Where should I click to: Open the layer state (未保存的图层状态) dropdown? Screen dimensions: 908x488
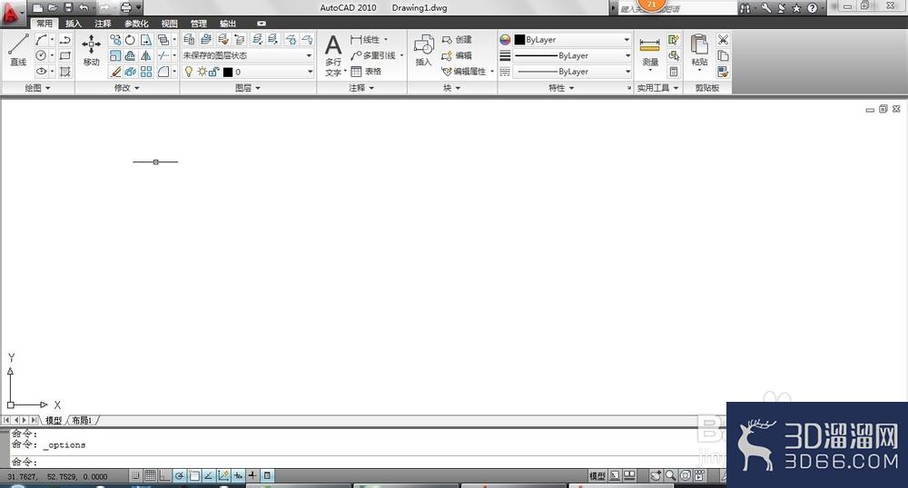pos(248,55)
